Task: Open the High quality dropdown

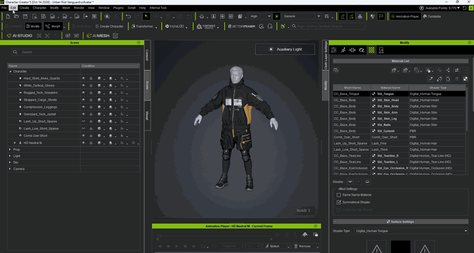Action: 260,17
